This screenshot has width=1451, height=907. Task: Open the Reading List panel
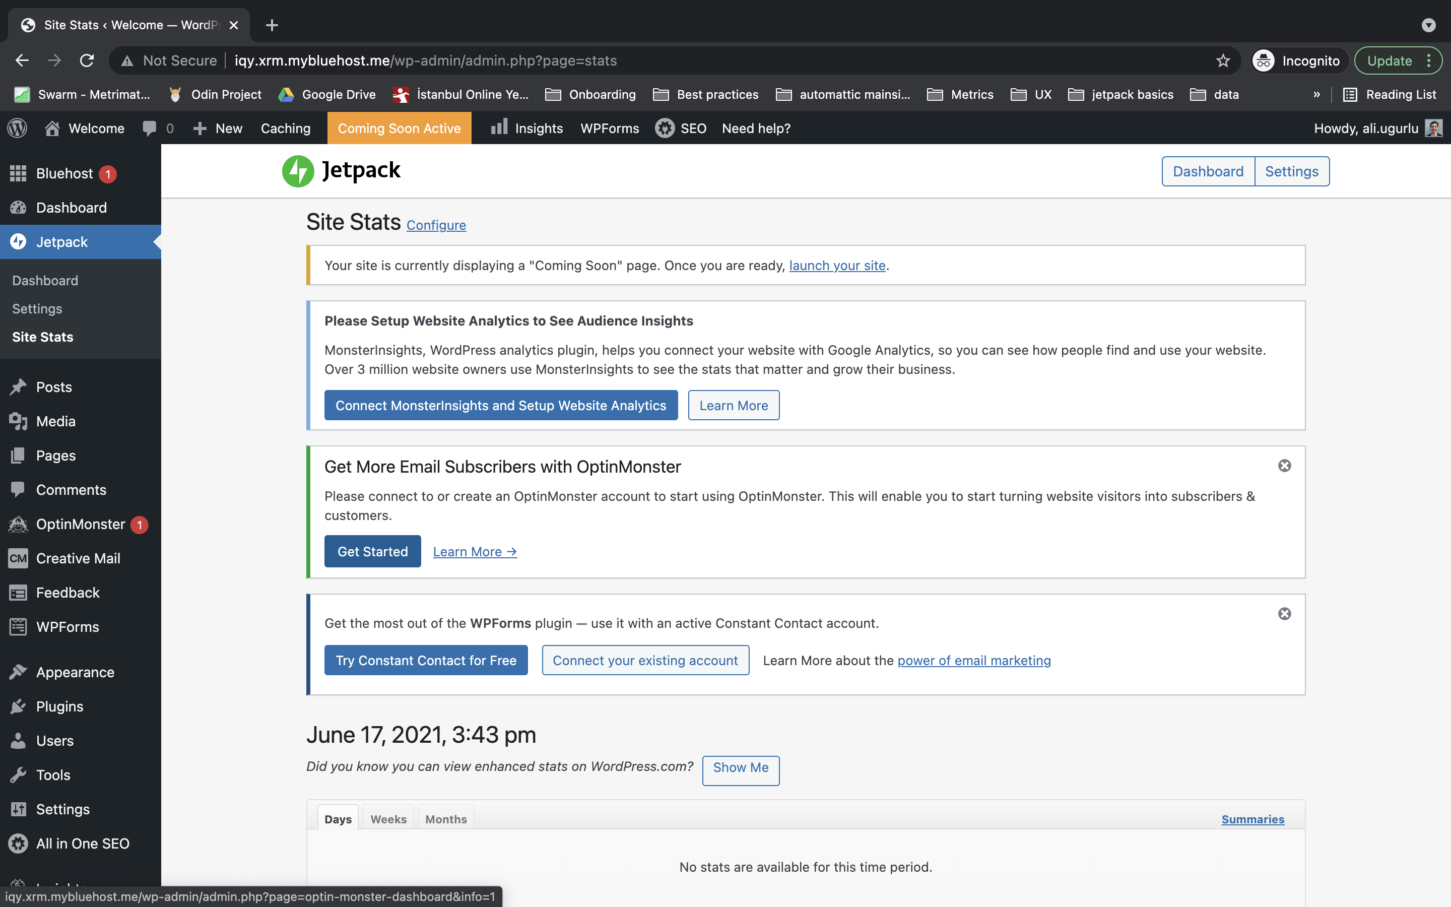tap(1389, 94)
